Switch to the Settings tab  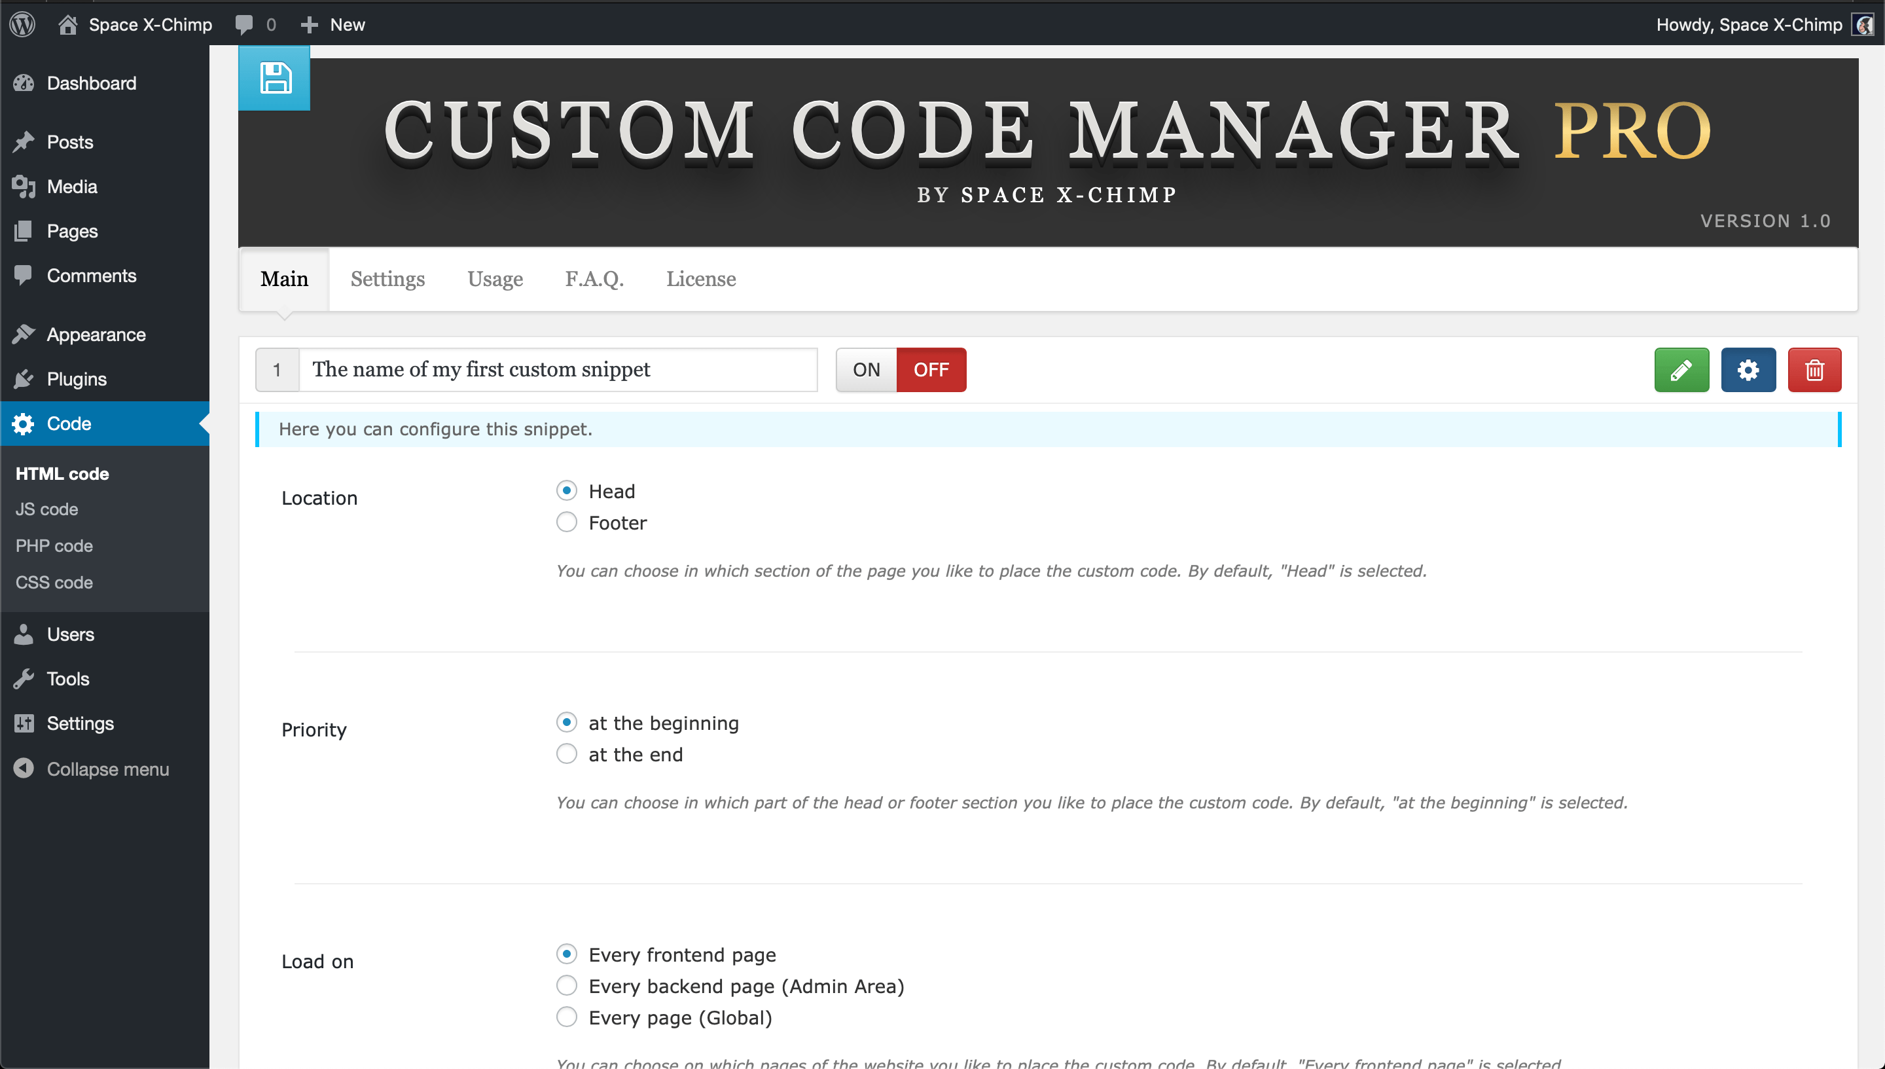coord(387,278)
